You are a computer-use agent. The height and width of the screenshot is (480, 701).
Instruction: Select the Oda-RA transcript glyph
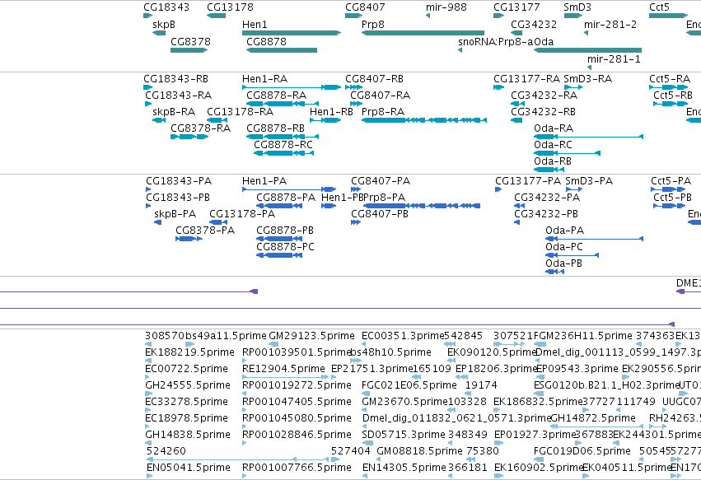588,137
